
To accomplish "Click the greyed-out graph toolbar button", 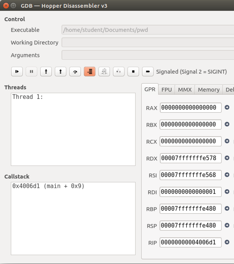I will coord(104,72).
